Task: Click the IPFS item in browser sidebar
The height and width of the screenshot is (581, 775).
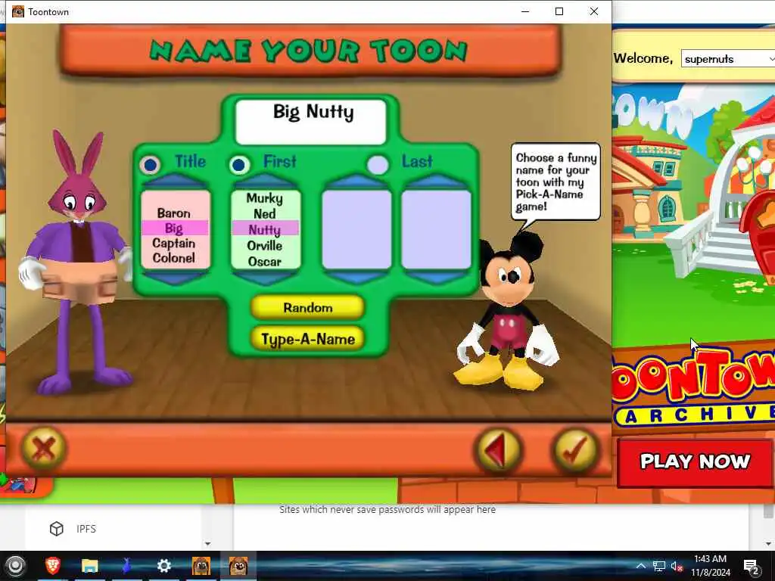Action: tap(86, 529)
